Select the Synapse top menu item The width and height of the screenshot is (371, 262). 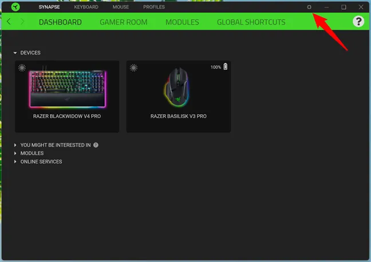[49, 7]
